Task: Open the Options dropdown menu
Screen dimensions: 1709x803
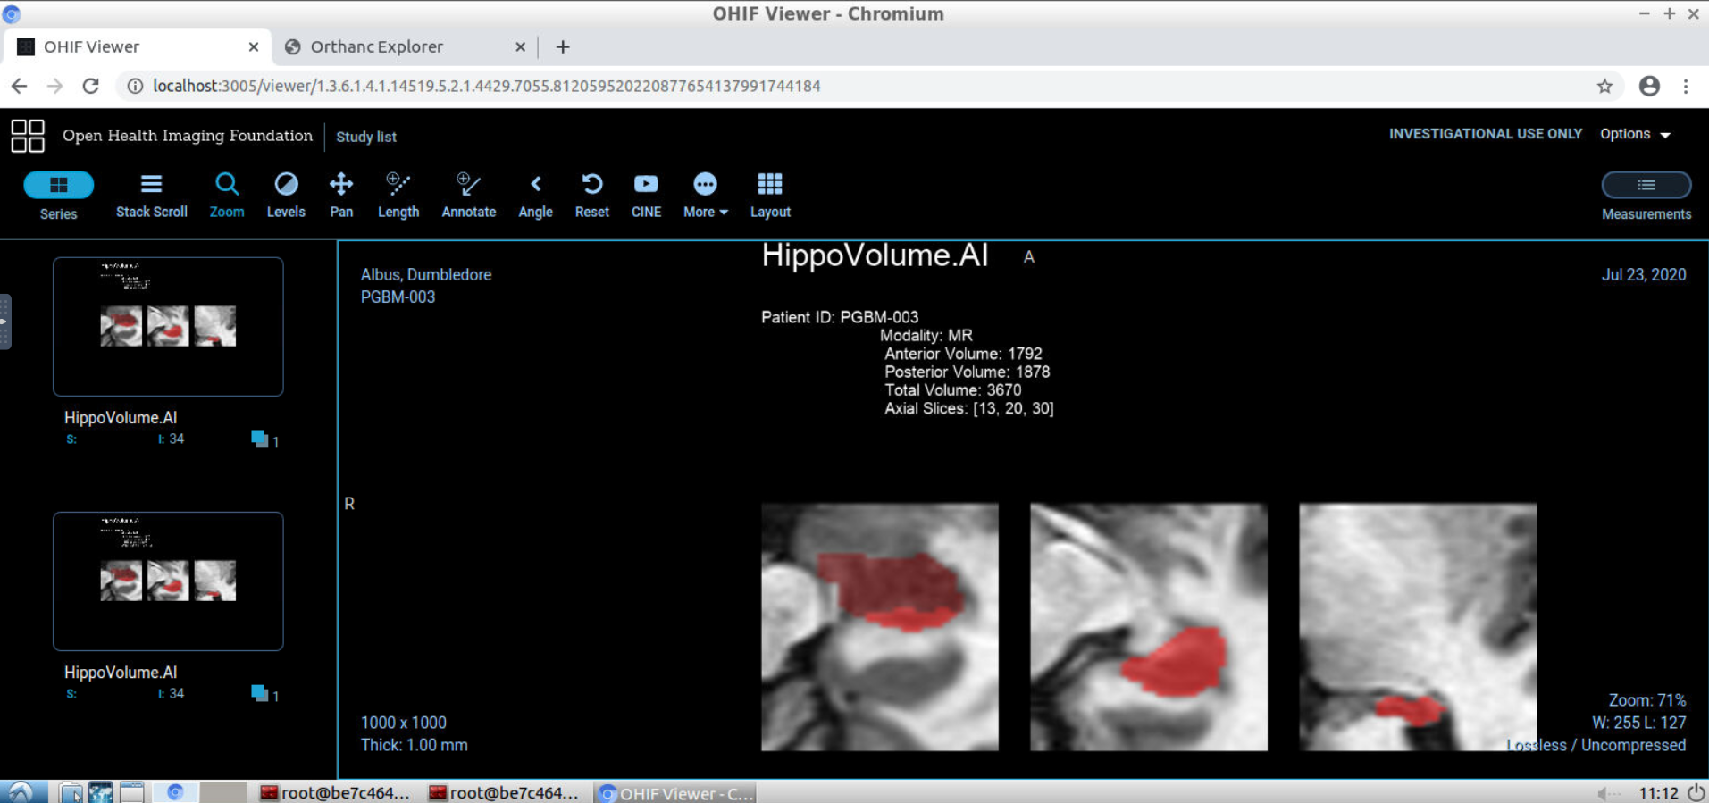Action: point(1635,134)
